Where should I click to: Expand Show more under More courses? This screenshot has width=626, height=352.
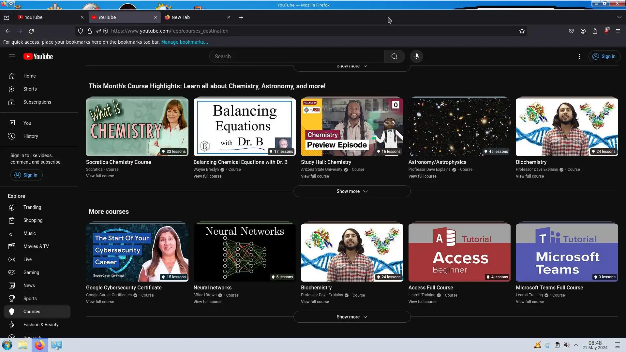point(351,317)
